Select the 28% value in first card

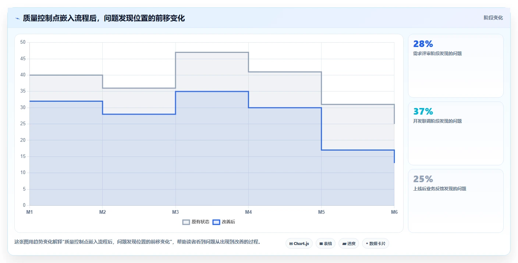pos(423,44)
